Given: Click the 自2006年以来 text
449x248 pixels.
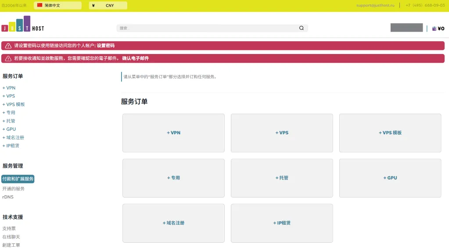Looking at the screenshot, I should [x=14, y=5].
